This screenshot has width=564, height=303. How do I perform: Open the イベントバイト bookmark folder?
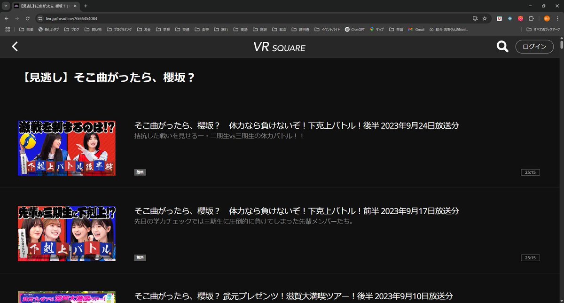pyautogui.click(x=327, y=29)
